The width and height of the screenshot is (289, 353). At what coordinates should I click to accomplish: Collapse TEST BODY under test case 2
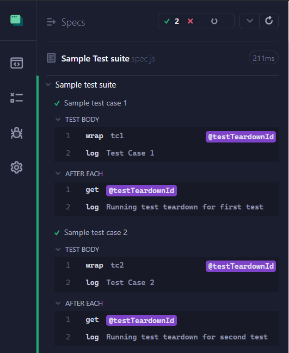click(58, 250)
